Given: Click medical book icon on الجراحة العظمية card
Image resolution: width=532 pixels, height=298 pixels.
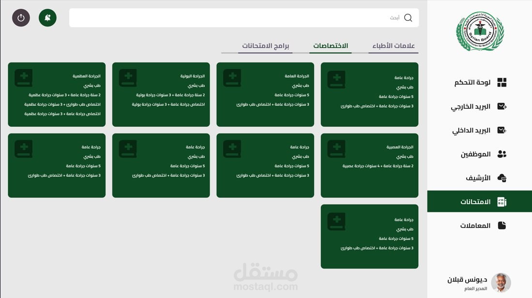Looking at the screenshot, I should 24,78.
